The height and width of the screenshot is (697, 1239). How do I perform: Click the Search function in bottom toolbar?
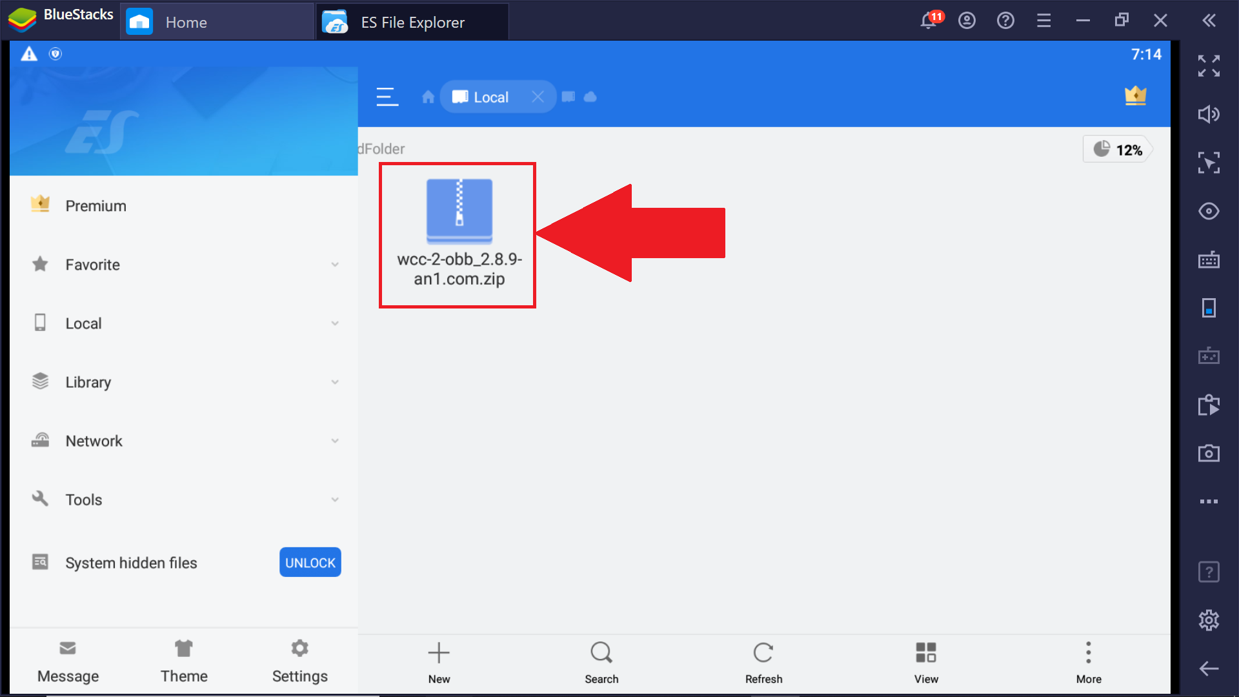[x=601, y=662]
